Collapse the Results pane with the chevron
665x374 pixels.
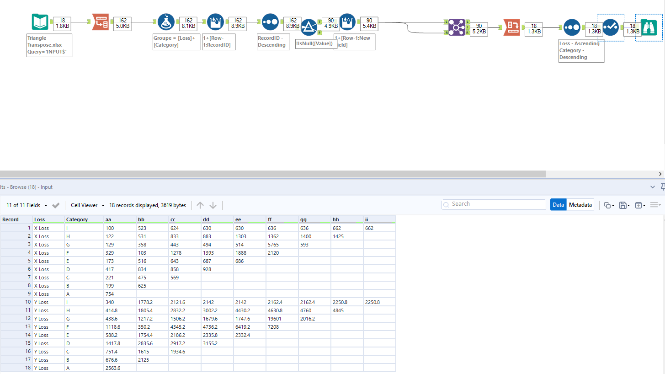click(x=653, y=187)
